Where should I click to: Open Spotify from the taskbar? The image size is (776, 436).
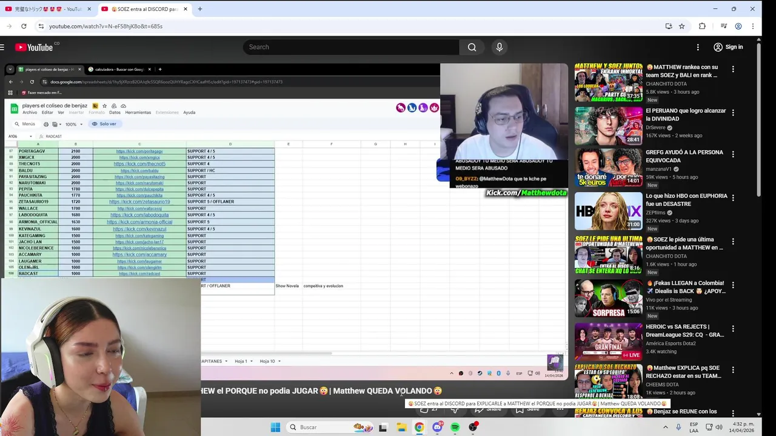point(455,427)
